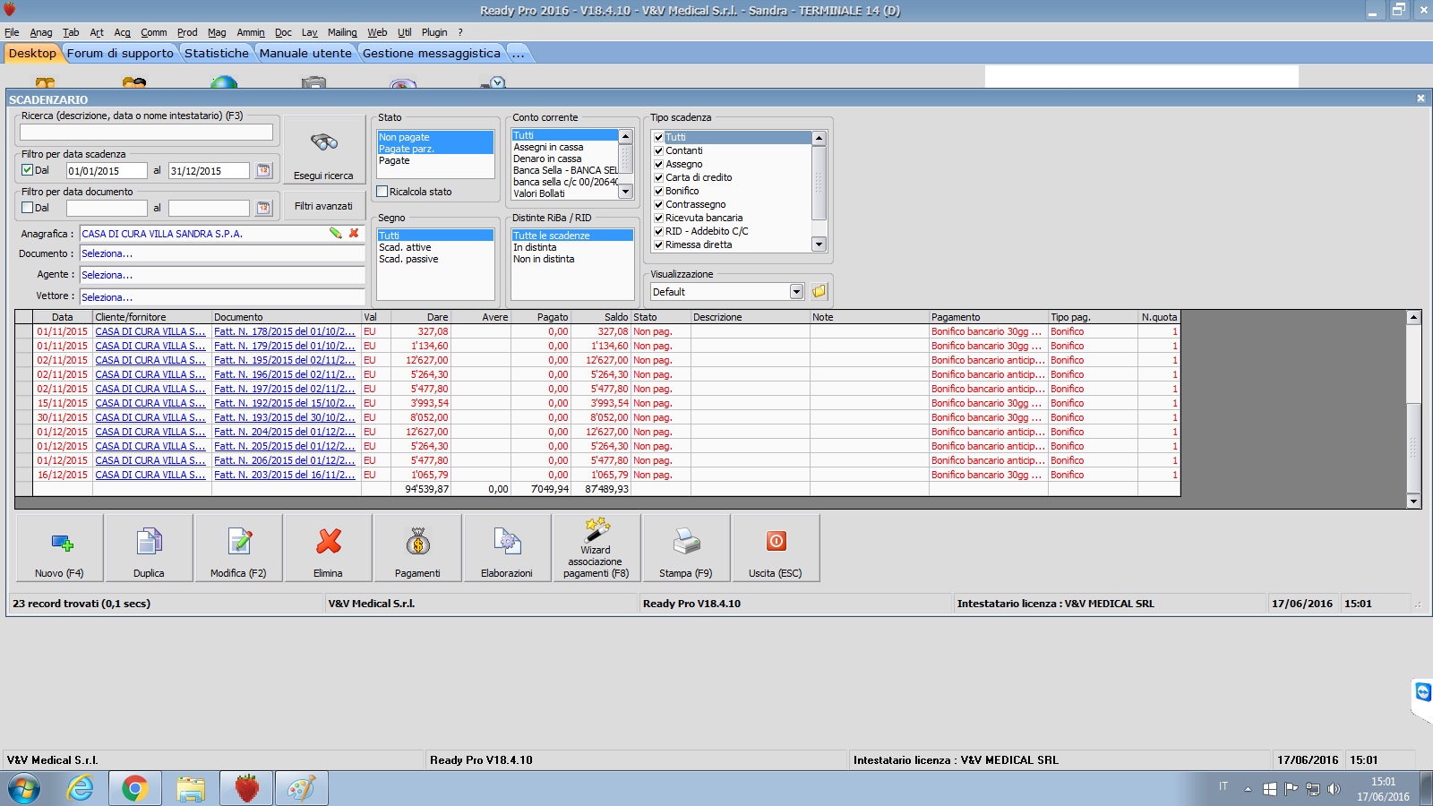Click the green edit icon in Anagrafica field

pos(336,233)
